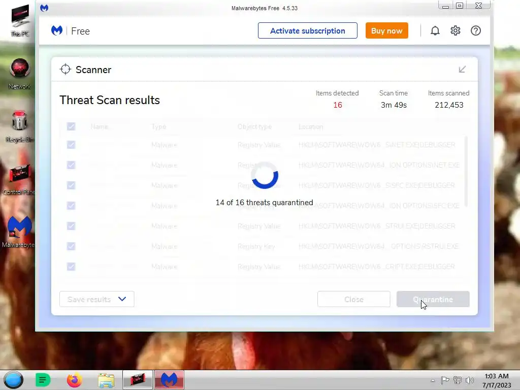Screen dimensions: 520x390
Task: Uncheck the S\SFC.EXE|DEBUGGER row checkbox
Action: coord(71,185)
